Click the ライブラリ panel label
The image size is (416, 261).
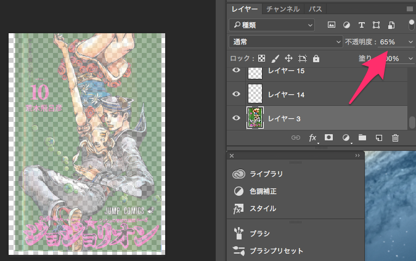266,174
